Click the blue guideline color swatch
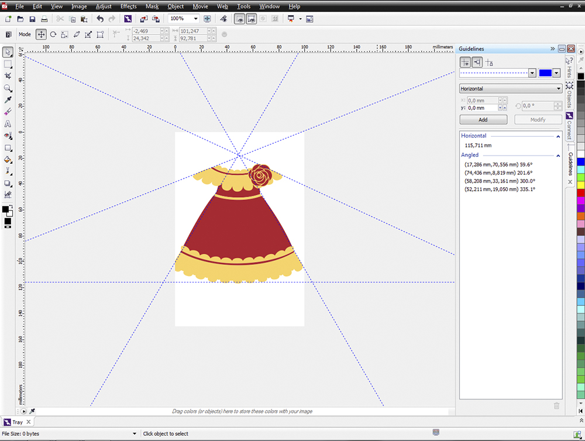Screen dimensions: 585x441 pyautogui.click(x=545, y=73)
